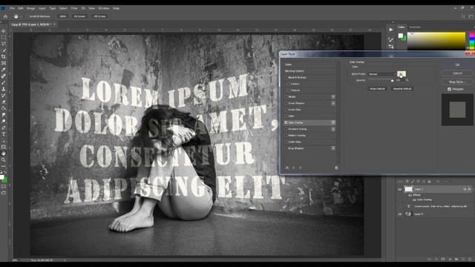Hide Layer 1 with its eye icon
This screenshot has width=475, height=267.
click(399, 189)
